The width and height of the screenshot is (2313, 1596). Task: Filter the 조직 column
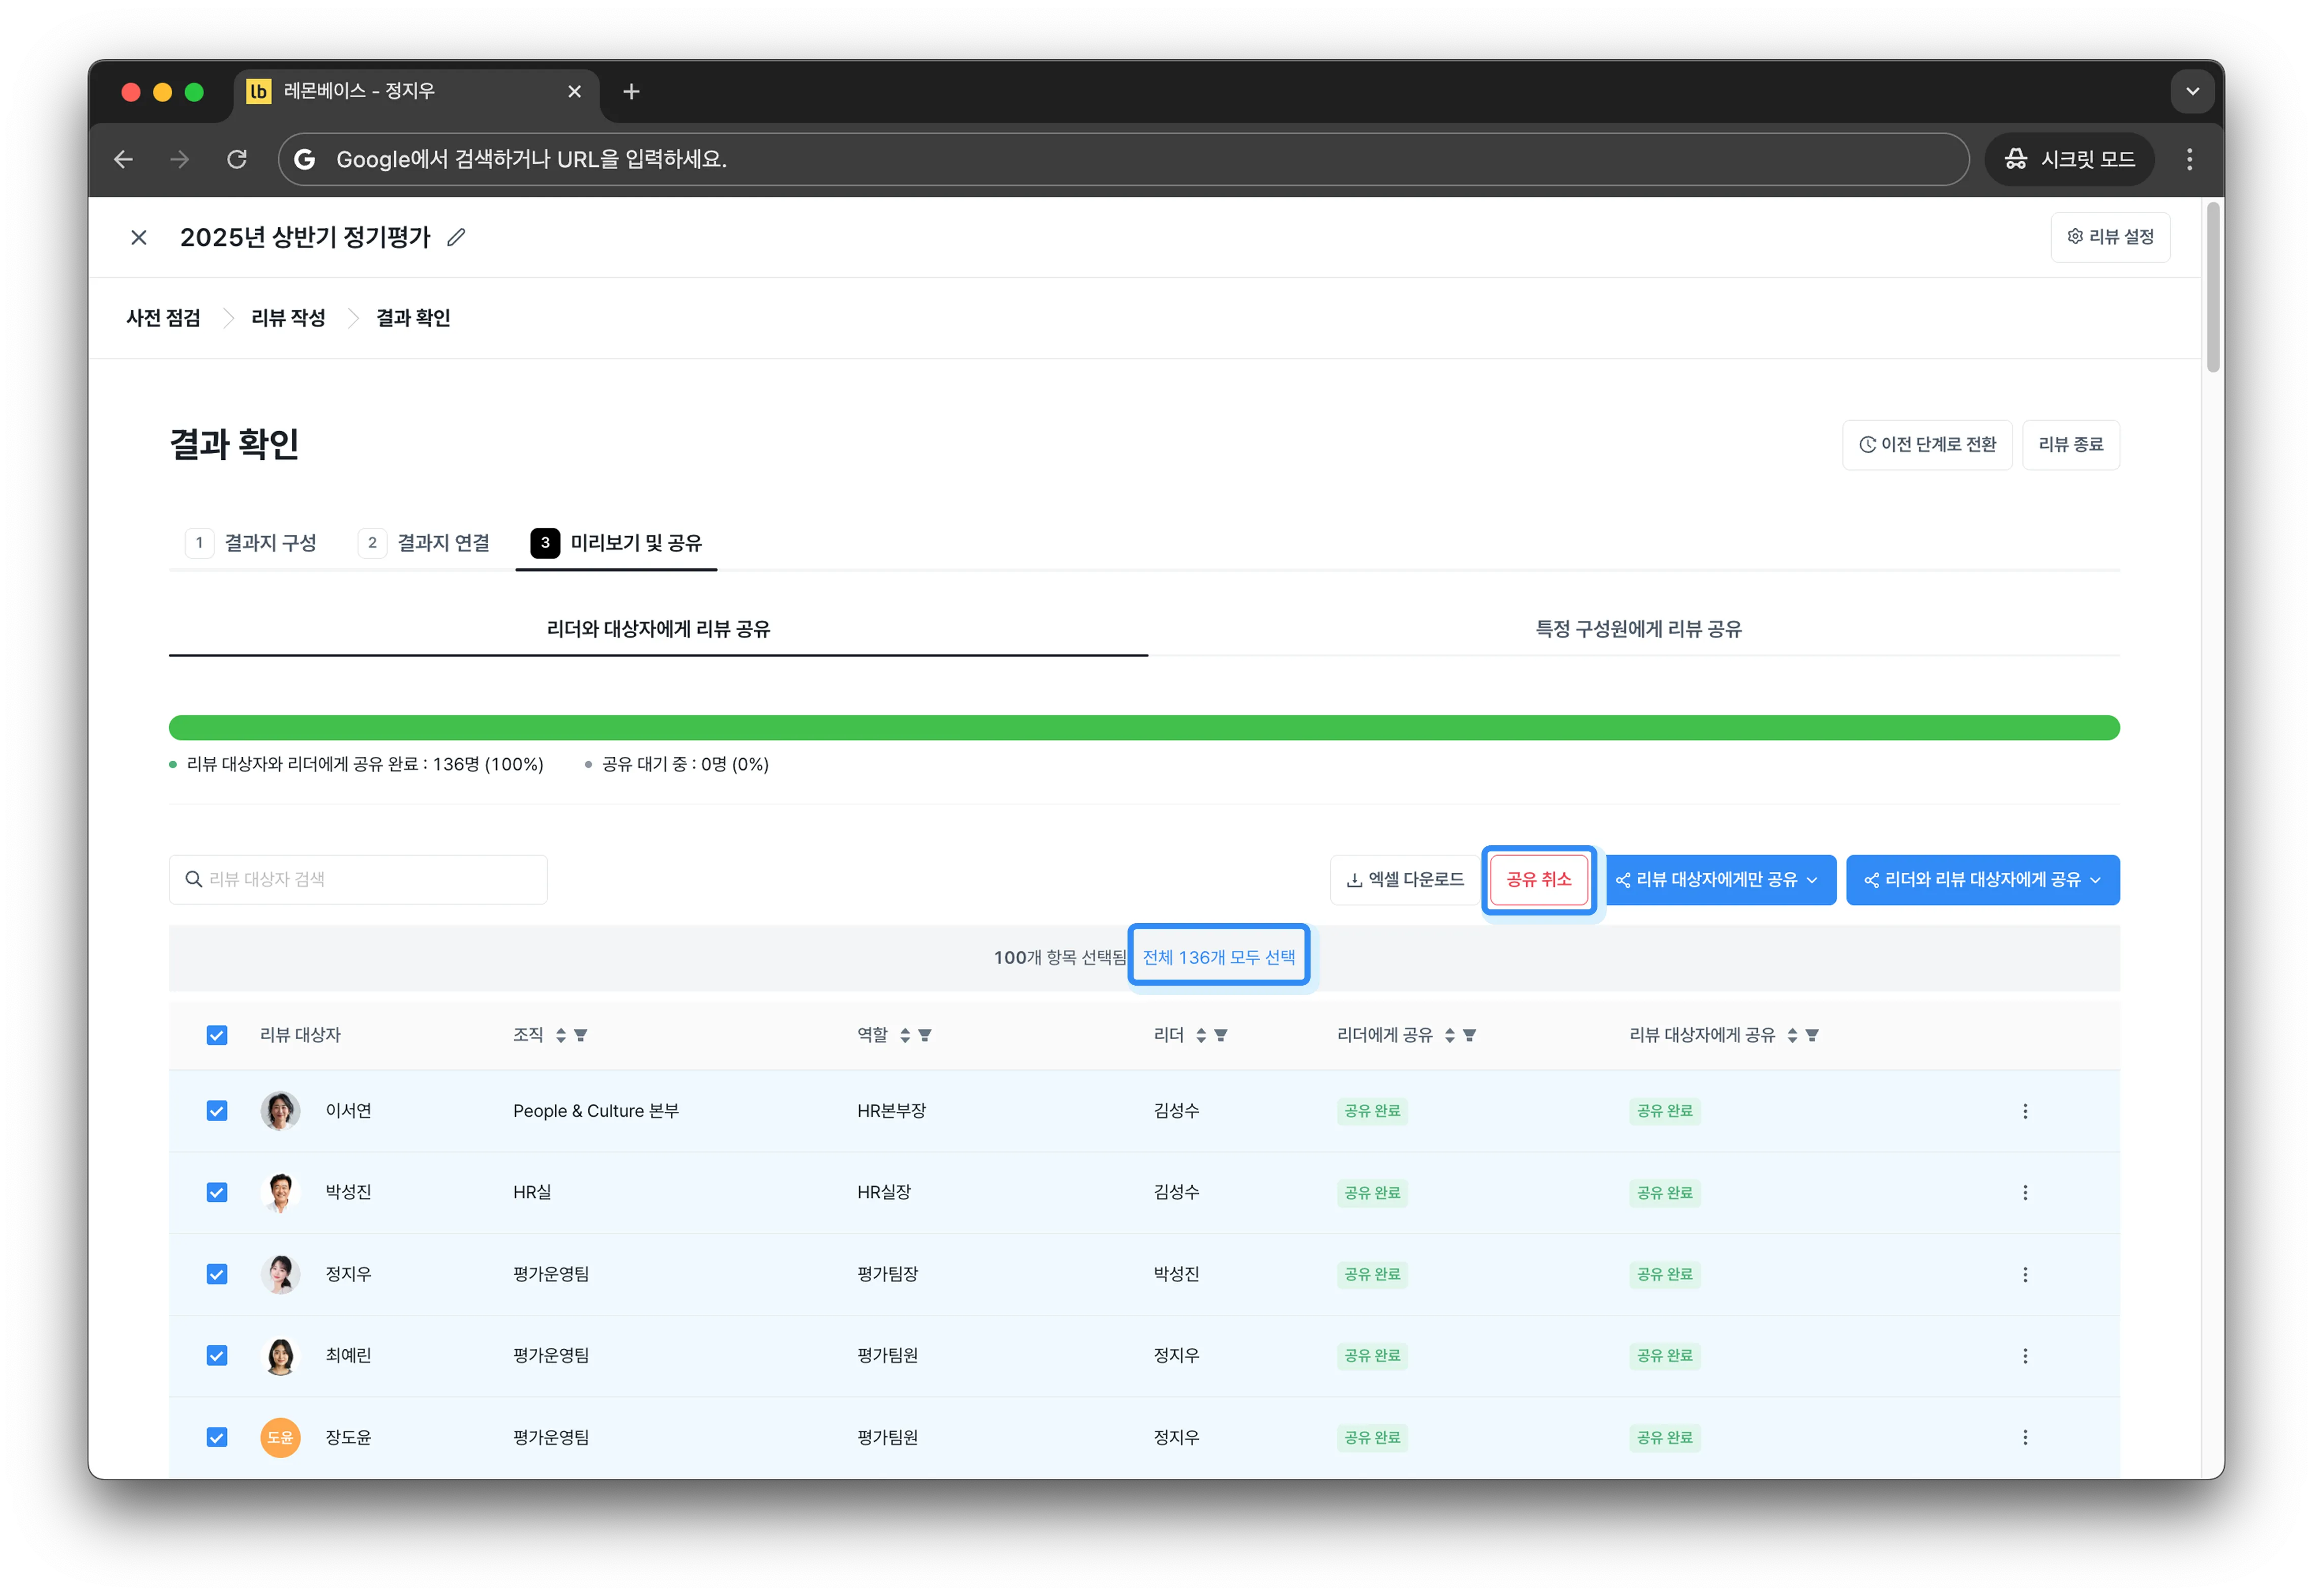coord(581,1035)
